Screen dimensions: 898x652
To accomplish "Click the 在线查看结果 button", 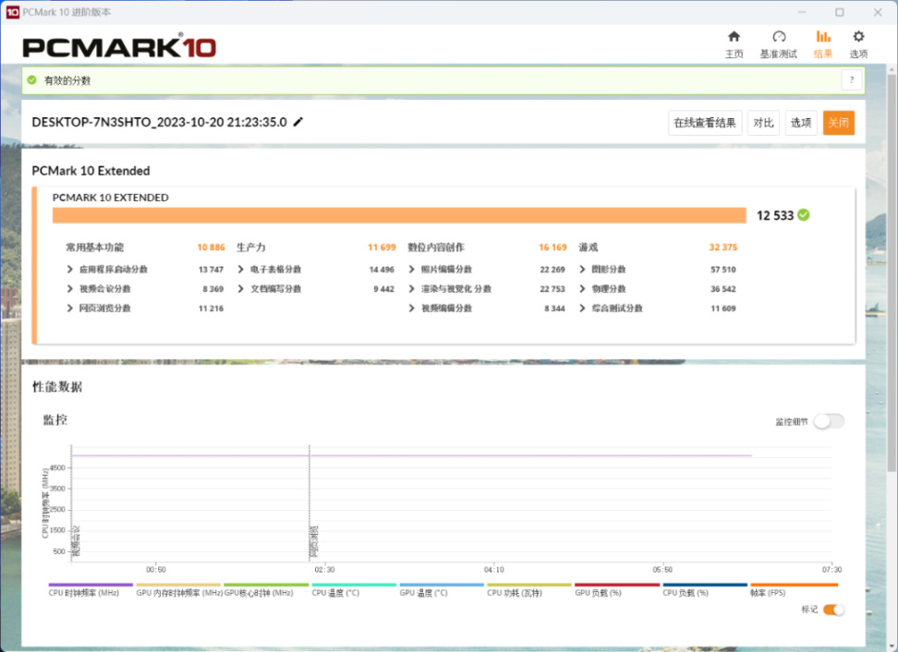I will tap(705, 123).
